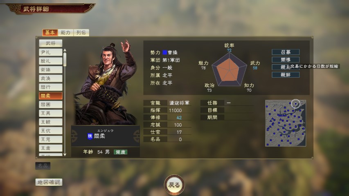Click the 武将 list header button
Screen dimensions: 349x196
[x=50, y=43]
